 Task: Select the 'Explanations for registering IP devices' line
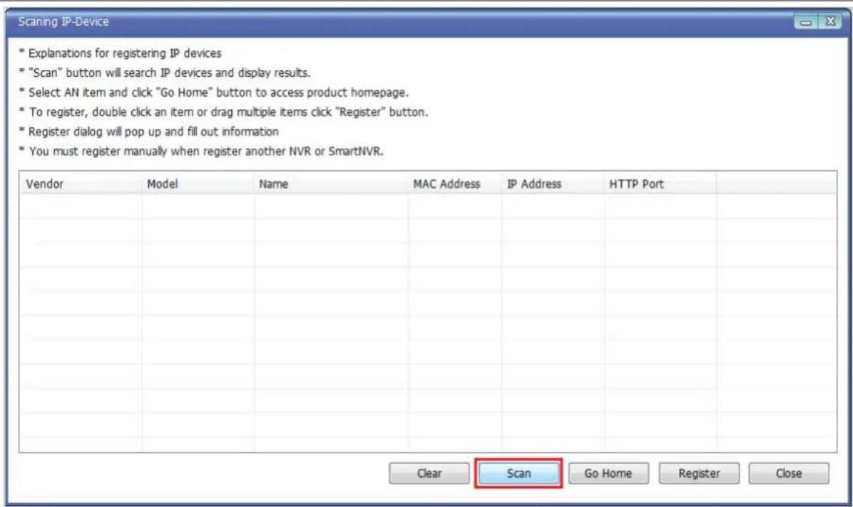[x=121, y=53]
